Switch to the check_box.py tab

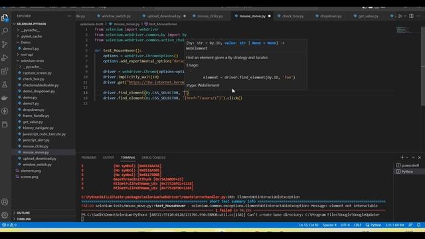coord(292,16)
